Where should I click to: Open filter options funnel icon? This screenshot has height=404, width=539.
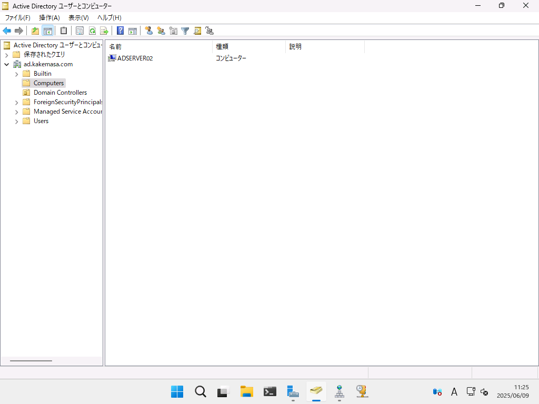185,31
